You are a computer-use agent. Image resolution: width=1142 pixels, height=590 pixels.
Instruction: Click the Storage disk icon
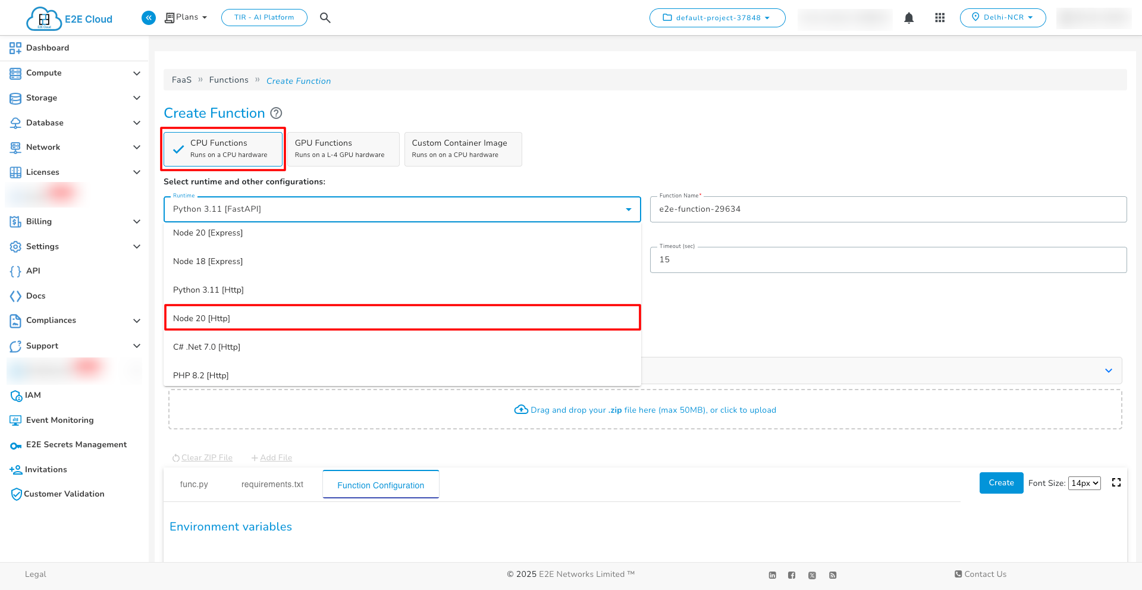coord(15,98)
